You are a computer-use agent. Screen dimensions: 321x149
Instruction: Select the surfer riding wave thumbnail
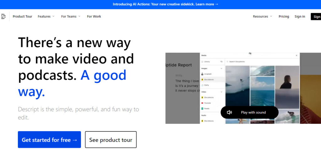point(287,116)
